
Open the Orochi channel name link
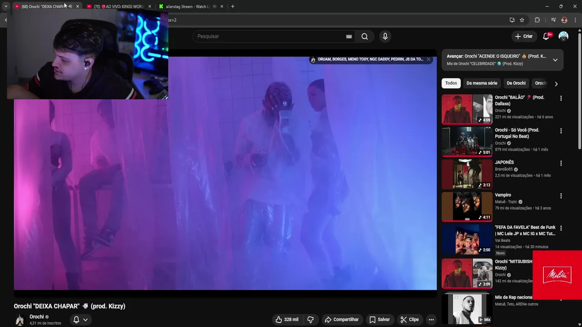pyautogui.click(x=37, y=317)
